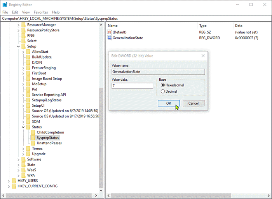Select the Hexadecimal base option
The height and width of the screenshot is (199, 272).
pyautogui.click(x=163, y=85)
